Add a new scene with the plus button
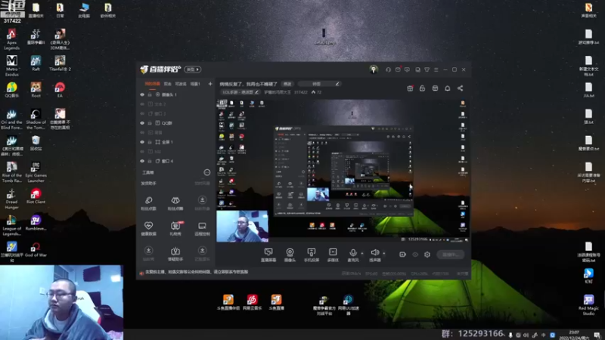 [210, 84]
